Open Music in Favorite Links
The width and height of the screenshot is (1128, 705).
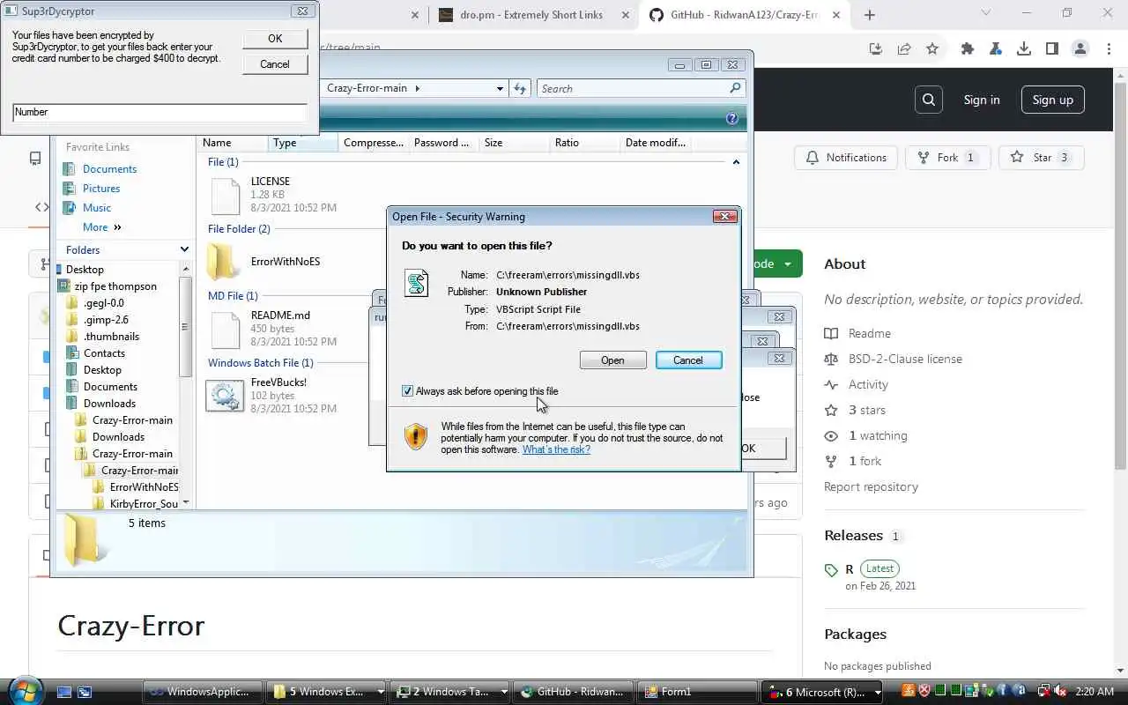97,208
